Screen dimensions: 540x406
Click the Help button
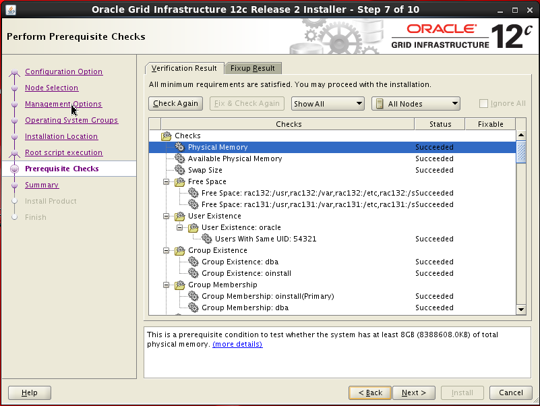[x=30, y=393]
